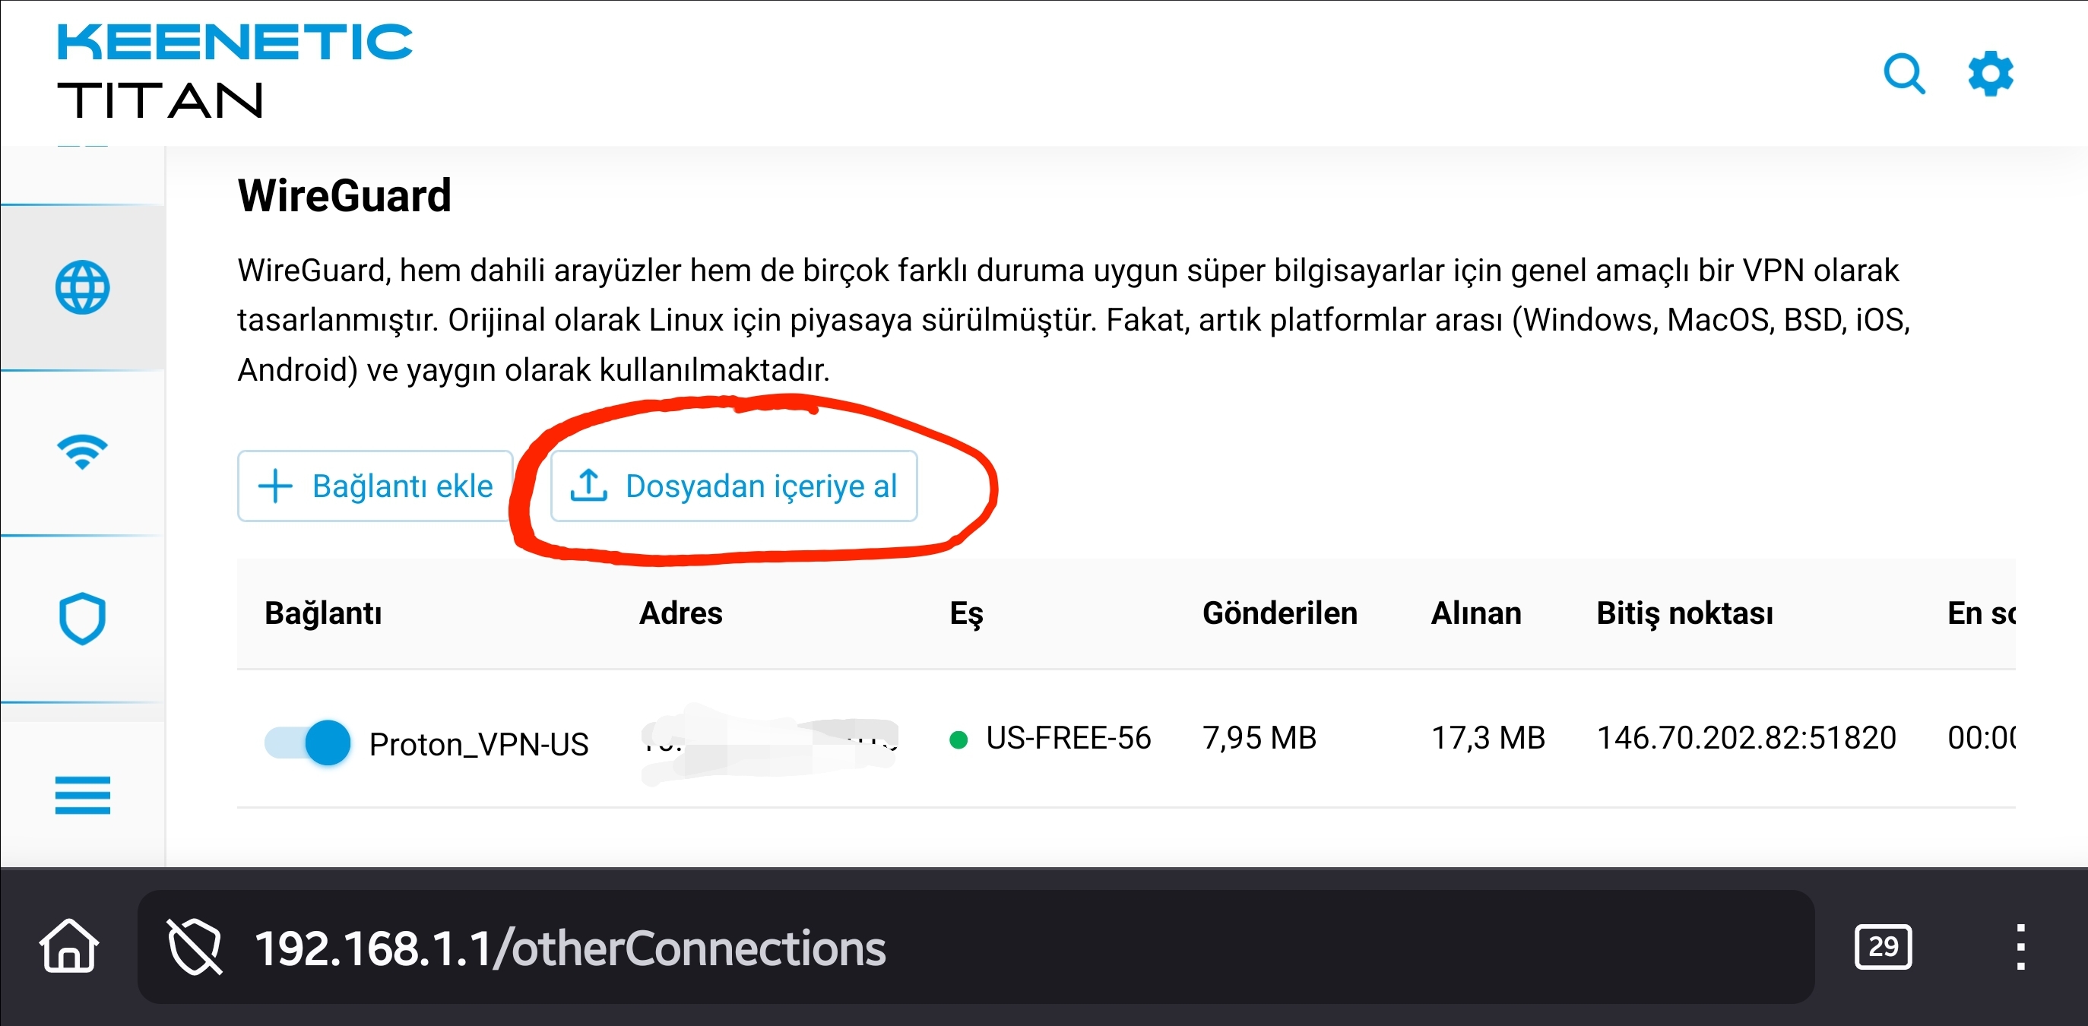Open the shield security sidebar section
Screen dimensions: 2088x1026
(x=82, y=619)
